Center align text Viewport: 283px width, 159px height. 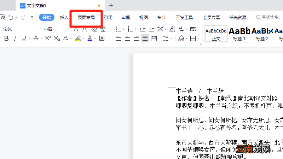click(x=127, y=38)
